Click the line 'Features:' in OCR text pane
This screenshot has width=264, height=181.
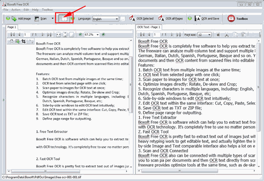point(146,65)
